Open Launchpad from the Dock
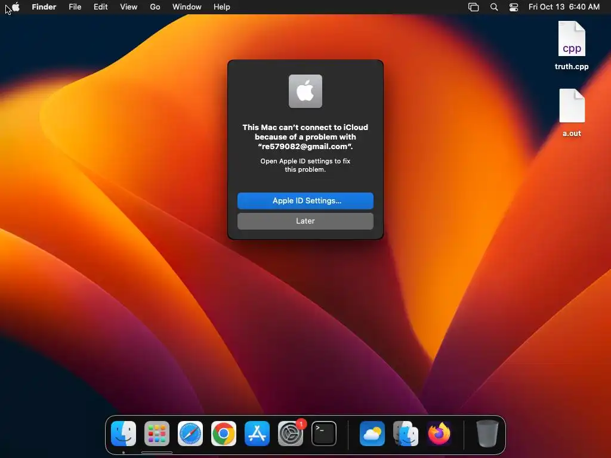611x458 pixels. pos(157,434)
